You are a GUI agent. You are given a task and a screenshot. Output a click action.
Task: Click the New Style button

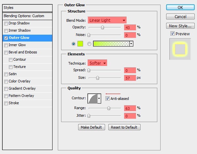[x=180, y=26]
